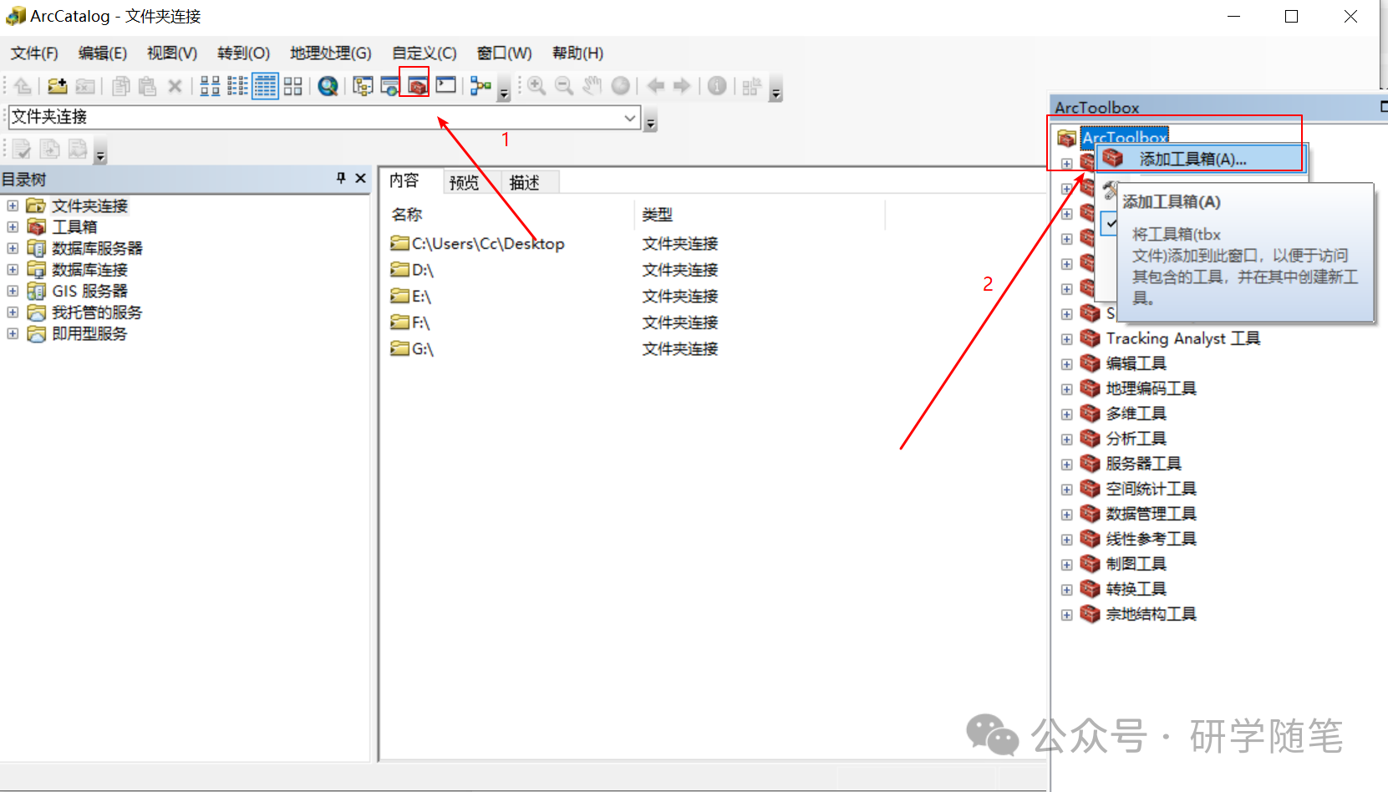Screen dimensions: 1388x792
Task: Select the ArcToolbox root node
Action: (1124, 138)
